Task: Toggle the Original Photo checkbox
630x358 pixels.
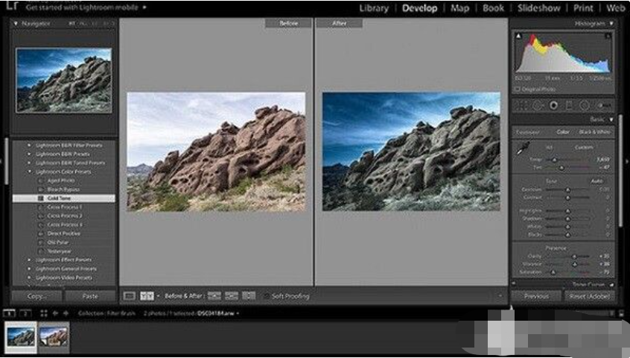Action: tap(518, 89)
